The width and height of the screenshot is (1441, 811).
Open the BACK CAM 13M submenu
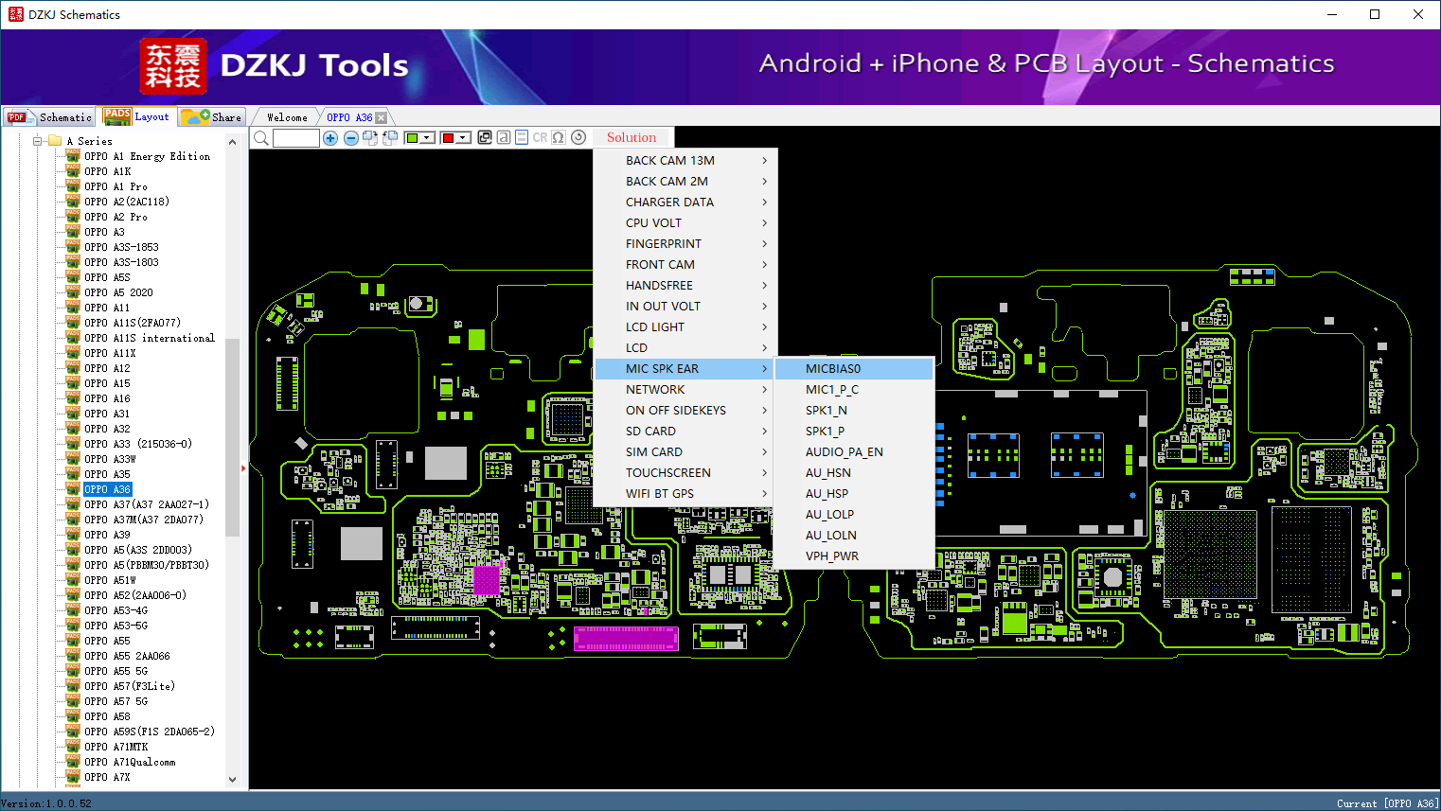[686, 161]
